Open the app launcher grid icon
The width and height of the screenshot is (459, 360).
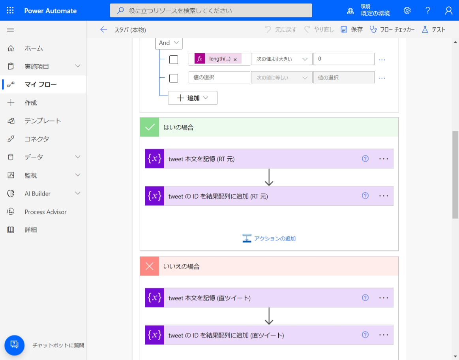(10, 11)
